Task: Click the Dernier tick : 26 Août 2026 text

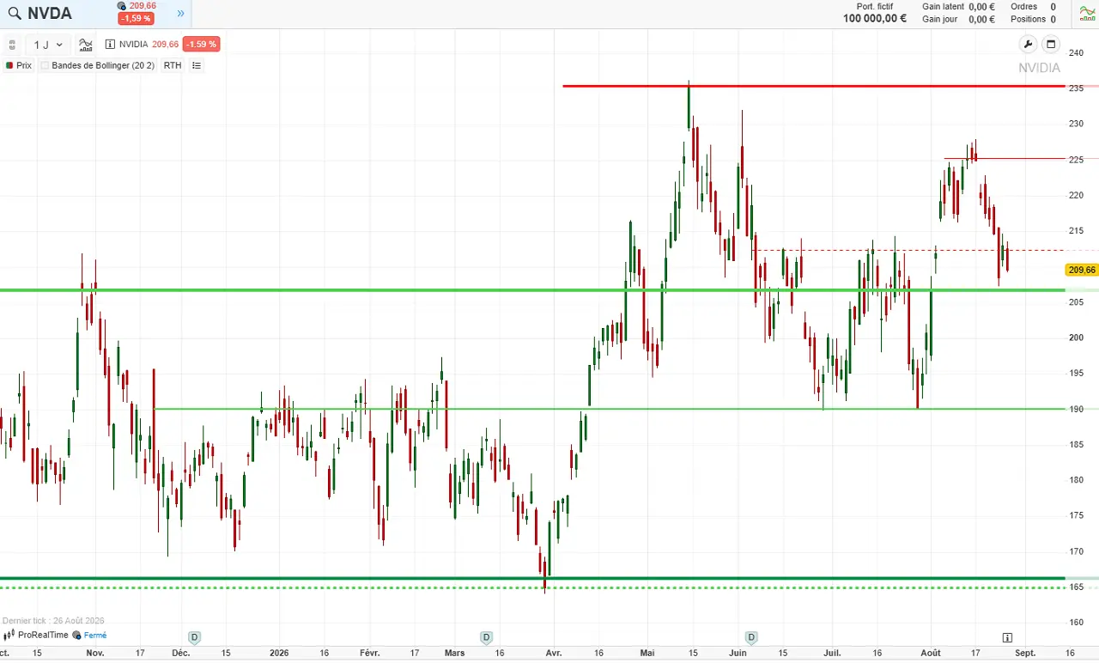Action: [x=53, y=620]
